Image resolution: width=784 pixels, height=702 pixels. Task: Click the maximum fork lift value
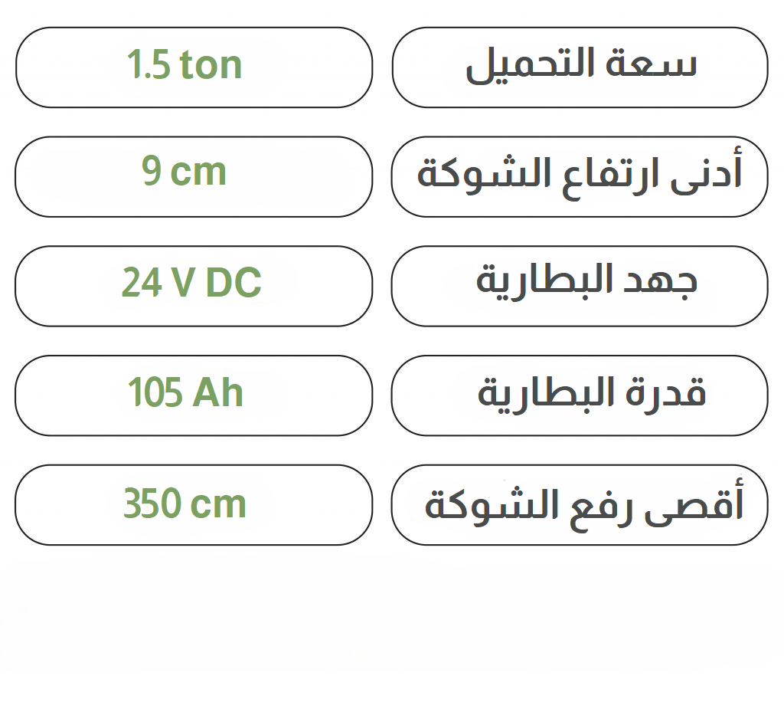tap(194, 505)
